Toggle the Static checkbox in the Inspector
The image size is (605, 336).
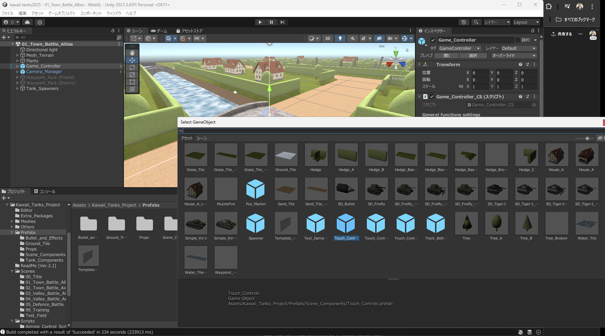pos(518,40)
